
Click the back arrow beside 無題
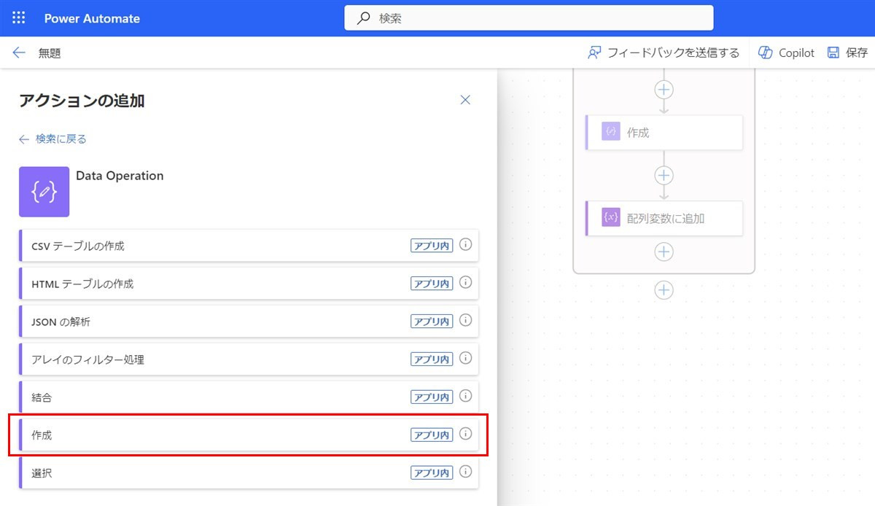click(x=19, y=52)
